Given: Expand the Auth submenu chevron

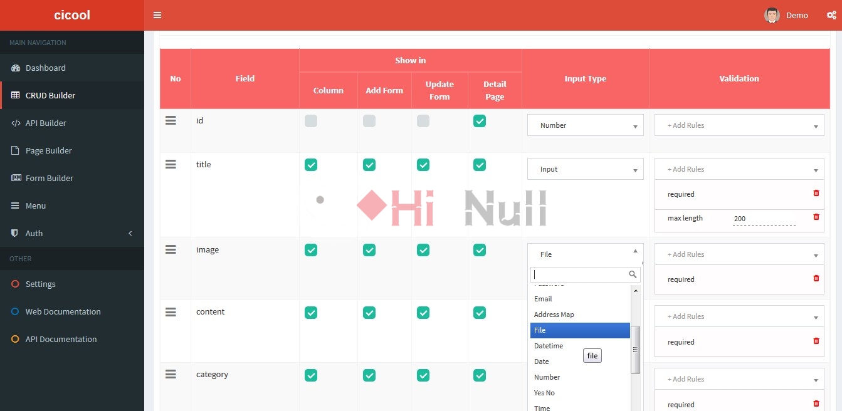Looking at the screenshot, I should tap(130, 233).
